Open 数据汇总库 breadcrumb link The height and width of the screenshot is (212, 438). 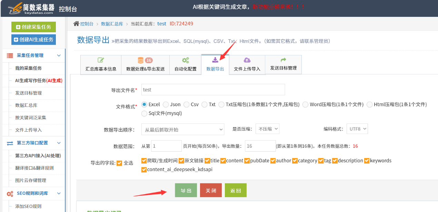[112, 24]
